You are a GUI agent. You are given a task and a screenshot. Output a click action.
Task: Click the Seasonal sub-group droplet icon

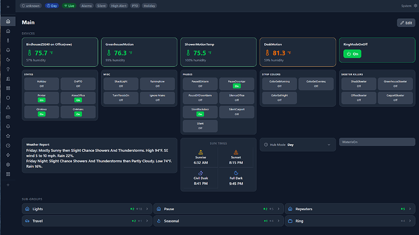coord(158,221)
